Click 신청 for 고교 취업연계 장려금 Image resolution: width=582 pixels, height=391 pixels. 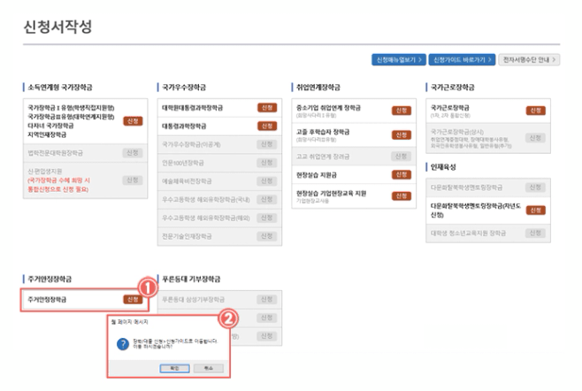(x=402, y=157)
